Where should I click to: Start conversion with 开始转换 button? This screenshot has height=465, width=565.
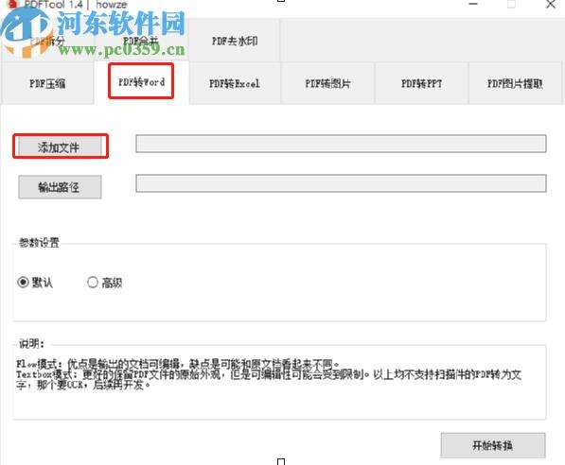[x=492, y=445]
